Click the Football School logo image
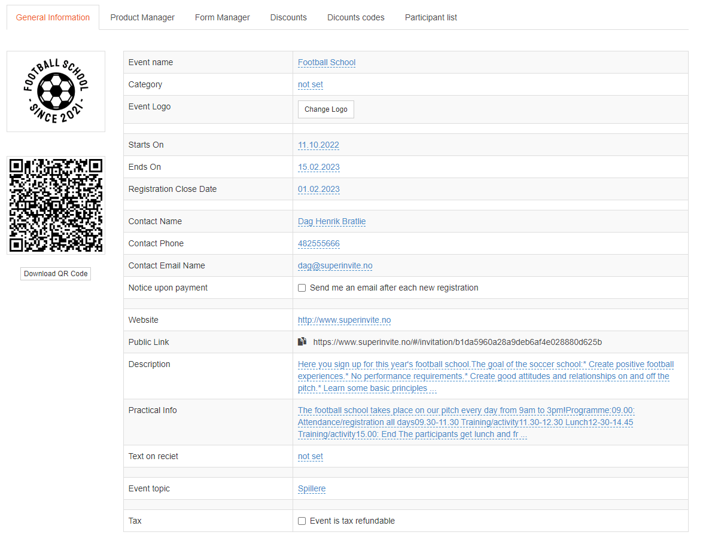The image size is (706, 544). 56,91
